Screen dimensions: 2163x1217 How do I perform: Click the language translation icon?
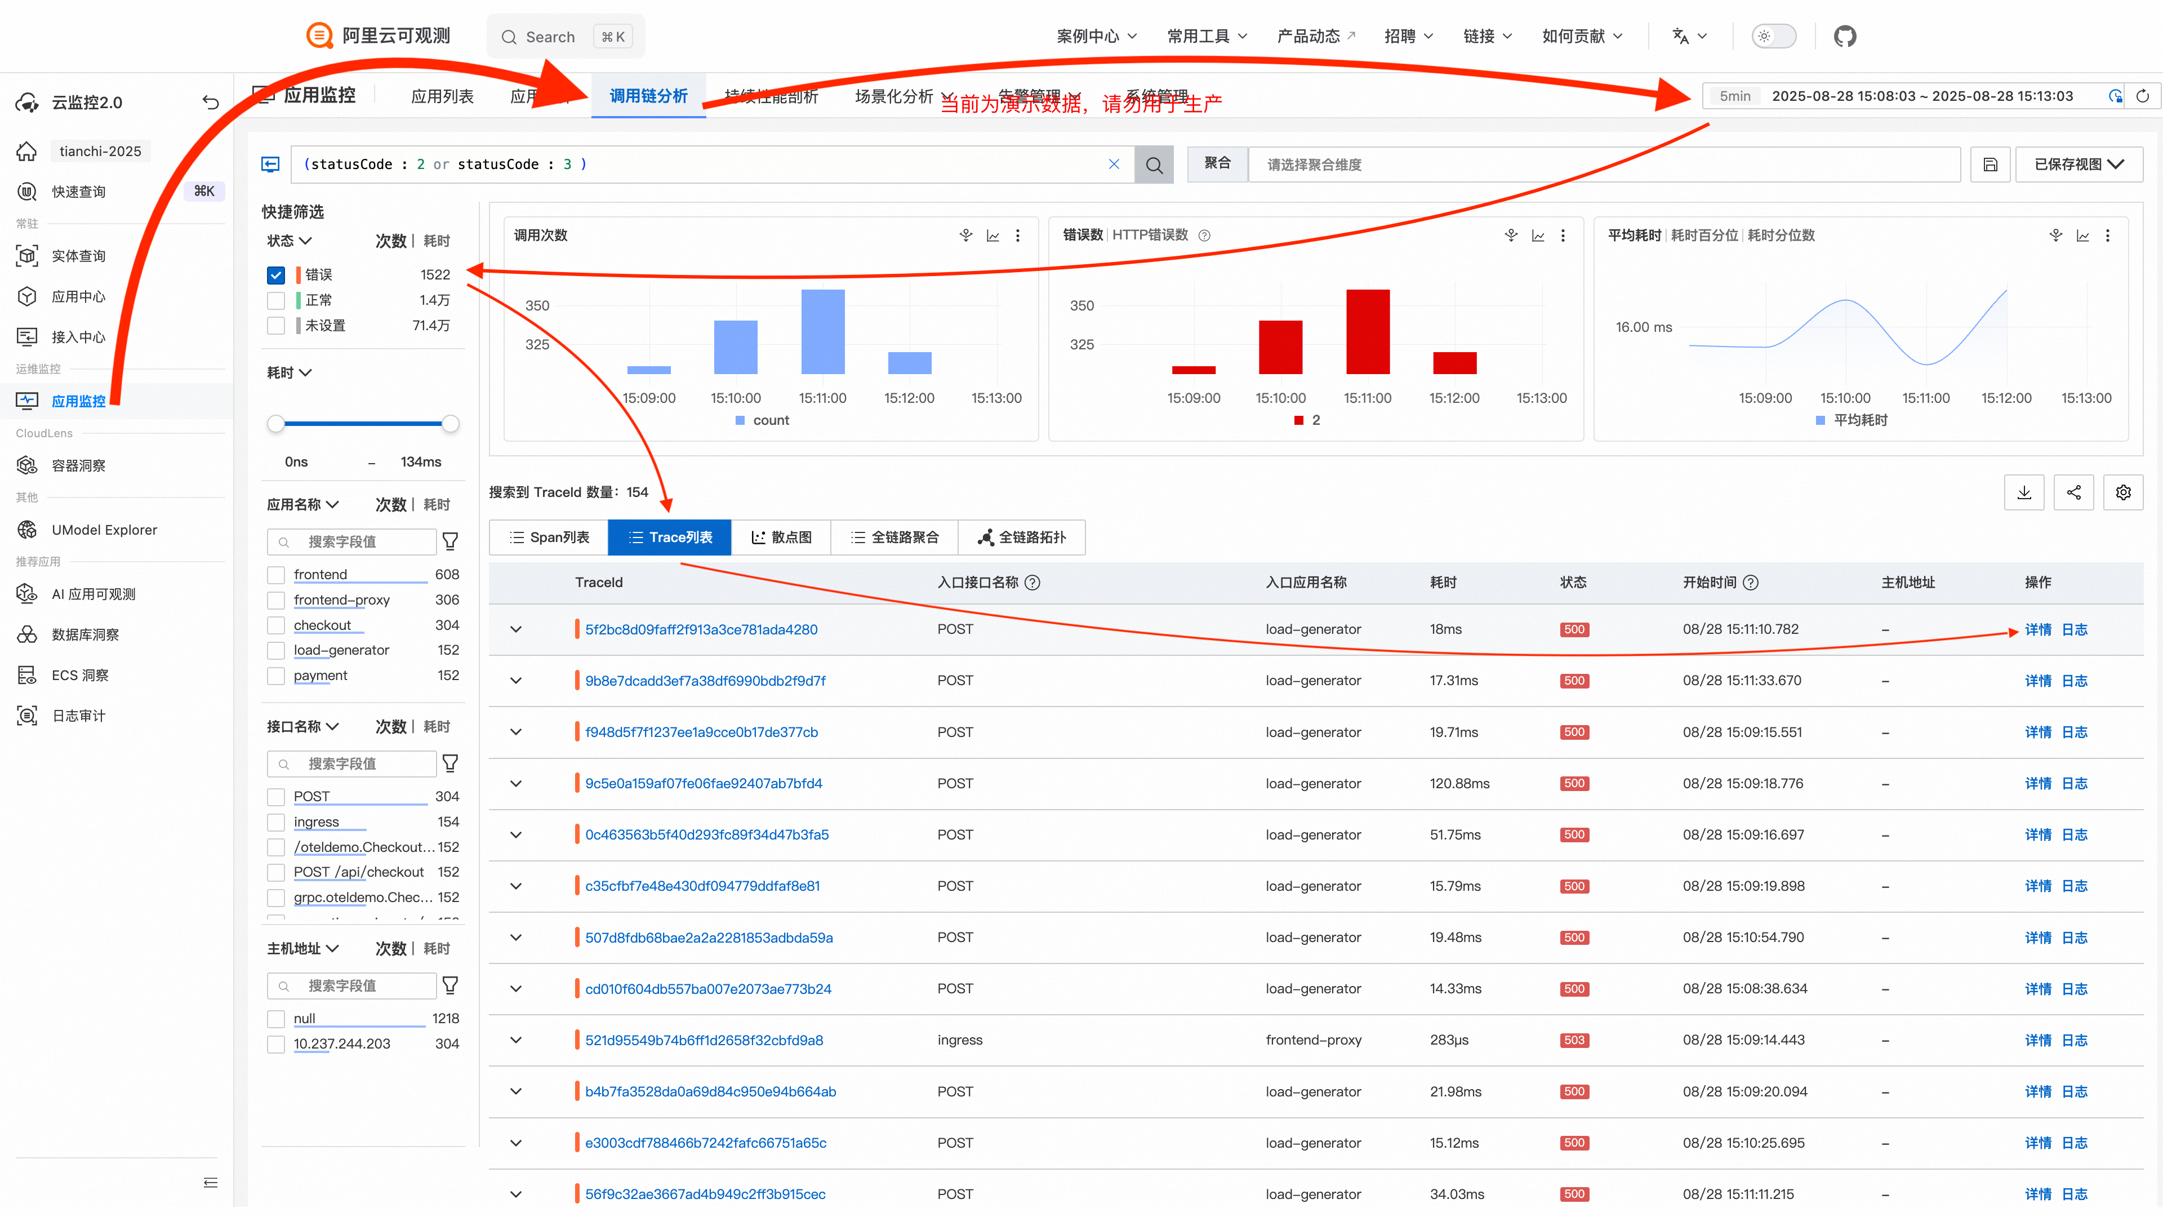pos(1679,36)
